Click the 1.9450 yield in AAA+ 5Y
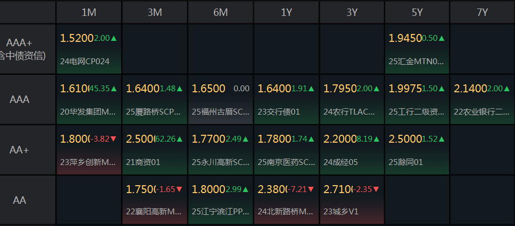Viewport: 515px width, 226px height. point(405,38)
